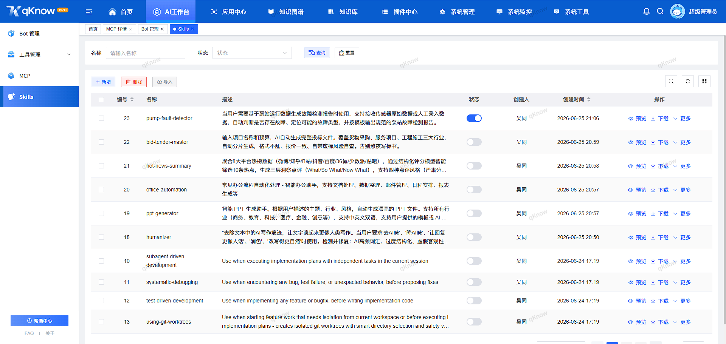
Task: Click the 查询 search button
Action: 317,53
